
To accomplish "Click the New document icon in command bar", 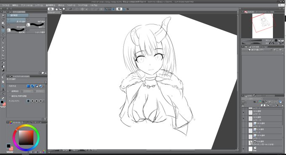I will coord(57,9).
